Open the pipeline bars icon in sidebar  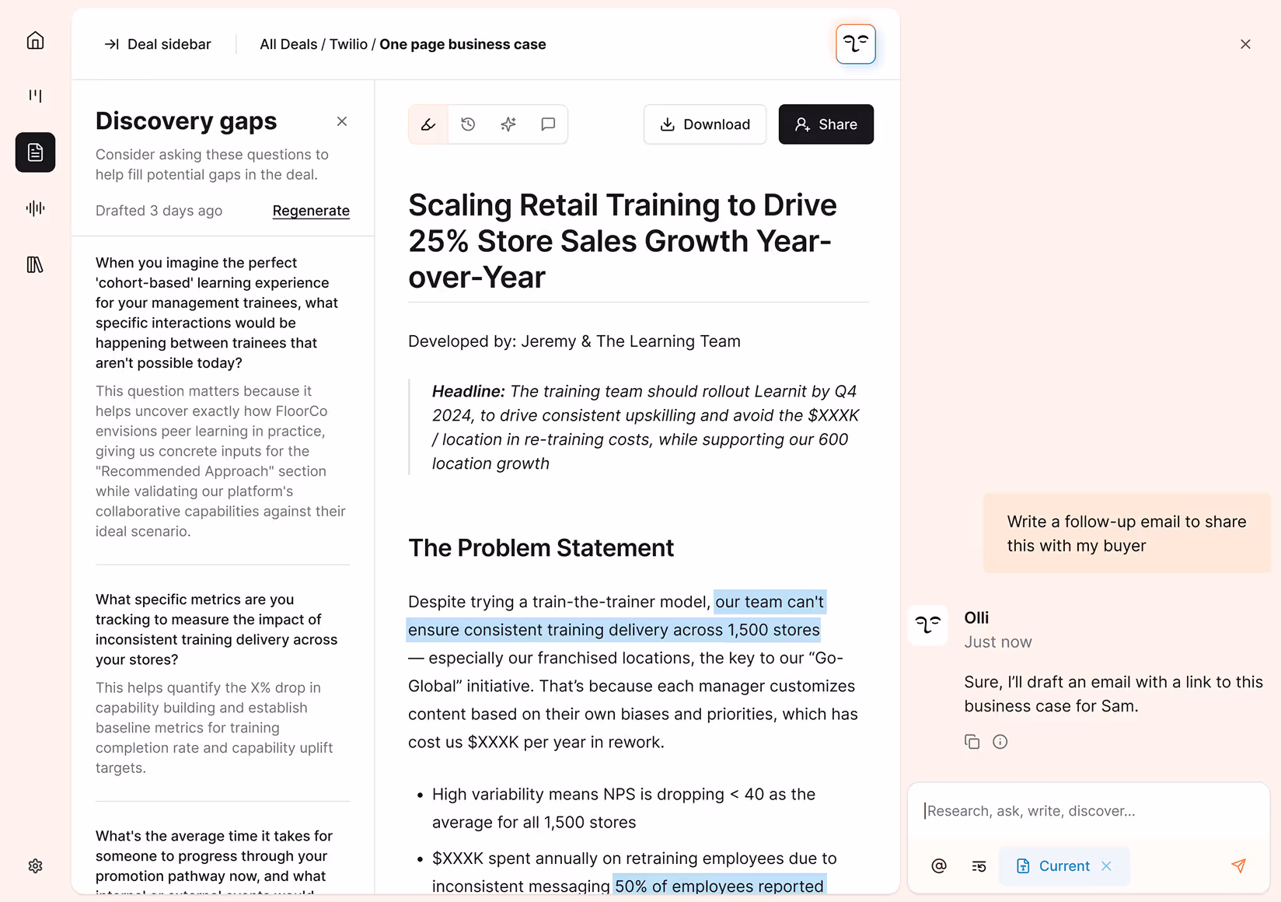[35, 96]
